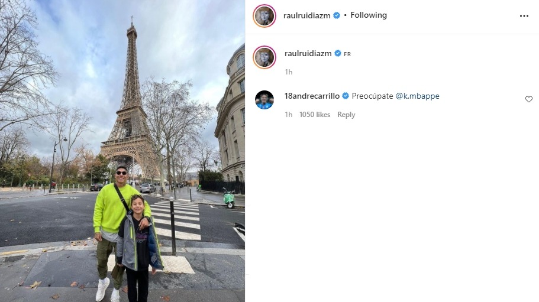Image resolution: width=539 pixels, height=302 pixels.
Task: Toggle the Following button
Action: [x=369, y=15]
